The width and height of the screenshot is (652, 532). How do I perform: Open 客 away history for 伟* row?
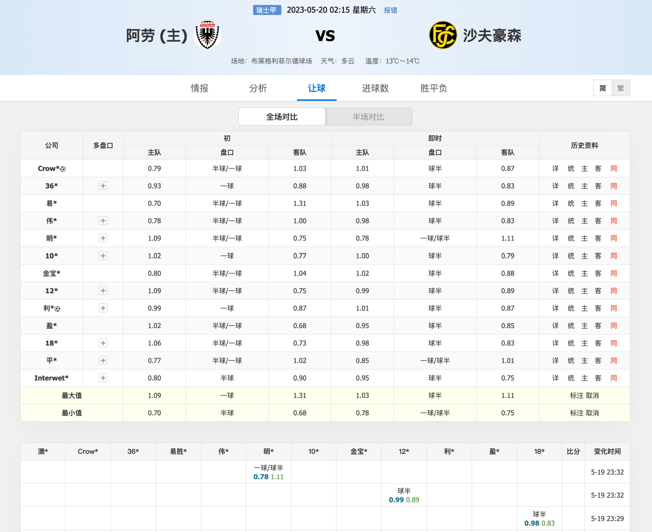pyautogui.click(x=598, y=221)
